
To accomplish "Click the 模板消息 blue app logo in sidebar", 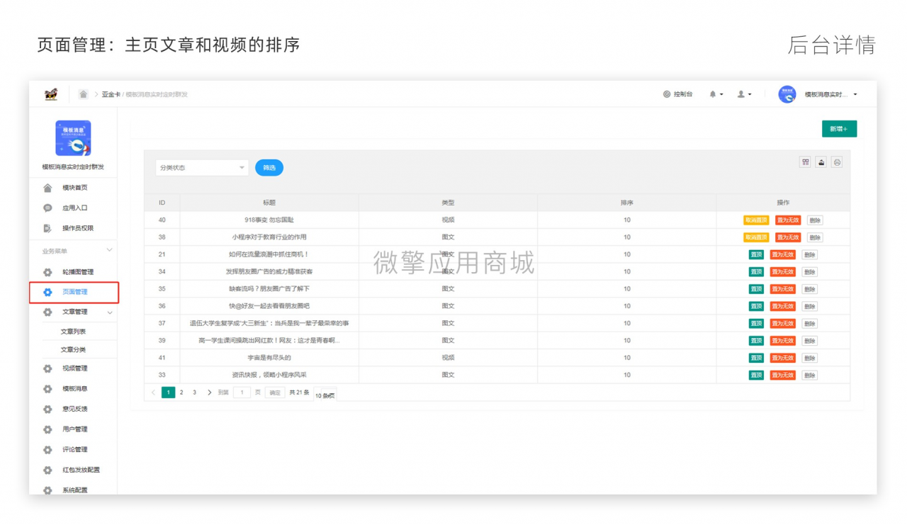I will pyautogui.click(x=73, y=138).
